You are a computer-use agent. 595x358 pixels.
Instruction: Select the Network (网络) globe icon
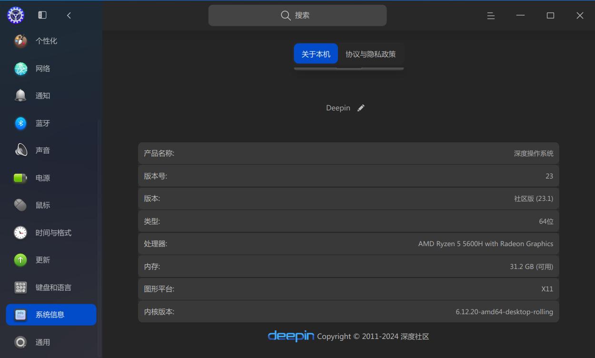tap(20, 69)
